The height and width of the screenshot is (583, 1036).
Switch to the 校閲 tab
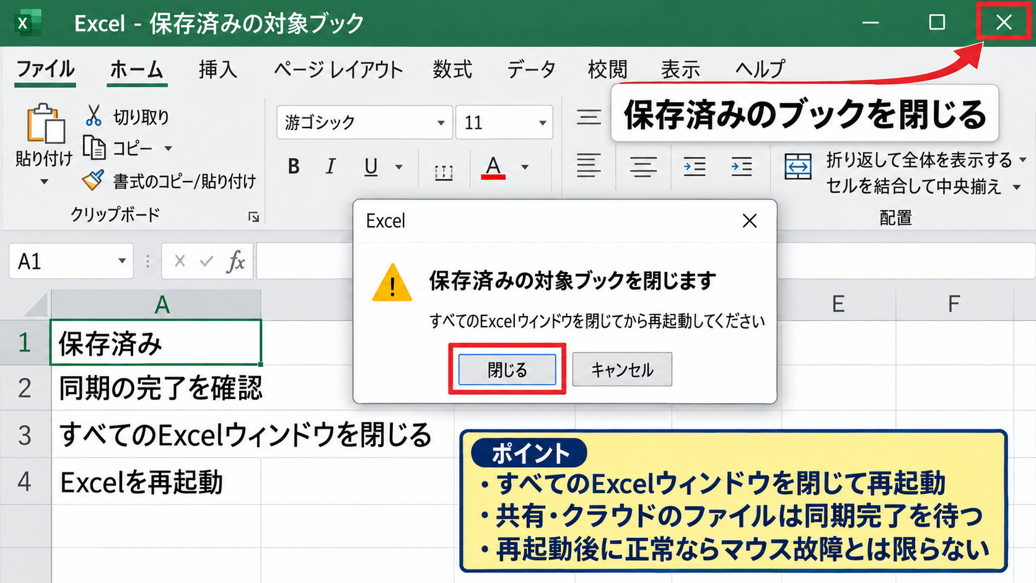coord(608,69)
